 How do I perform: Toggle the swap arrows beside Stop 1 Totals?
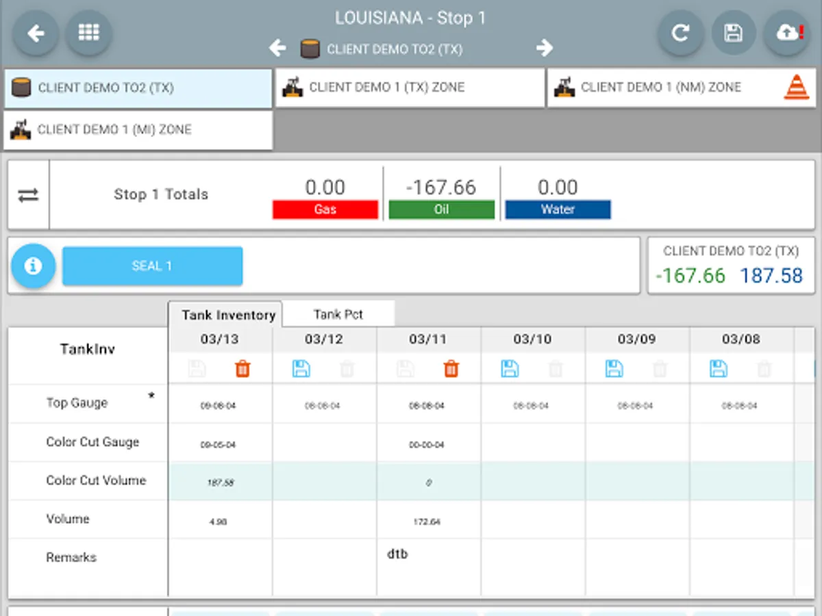click(x=29, y=195)
